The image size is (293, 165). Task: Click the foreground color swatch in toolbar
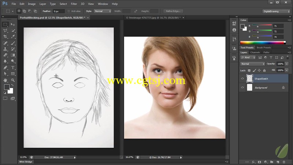(7, 87)
